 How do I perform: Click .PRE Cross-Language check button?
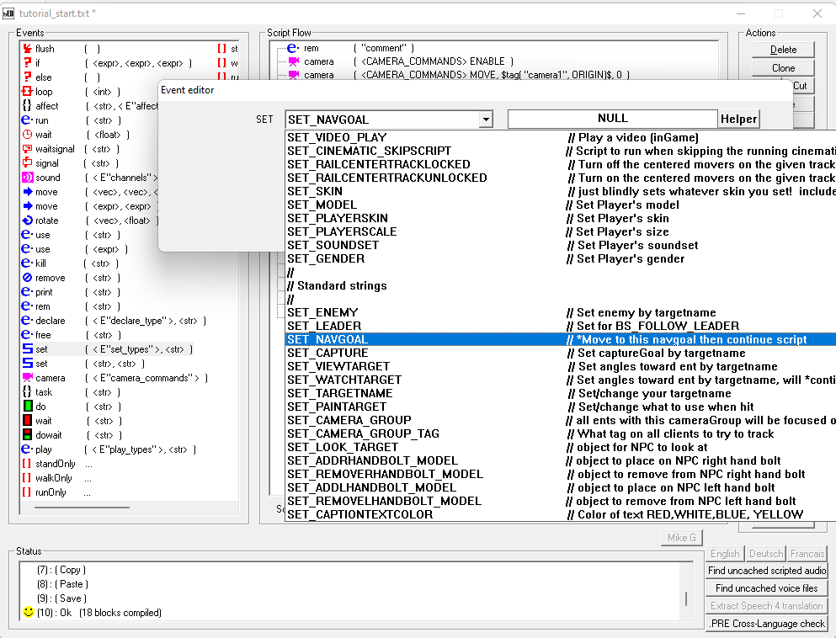767,624
